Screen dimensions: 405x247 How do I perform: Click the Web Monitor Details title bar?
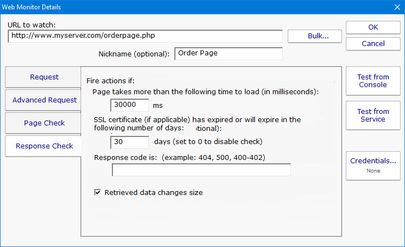coord(164,7)
